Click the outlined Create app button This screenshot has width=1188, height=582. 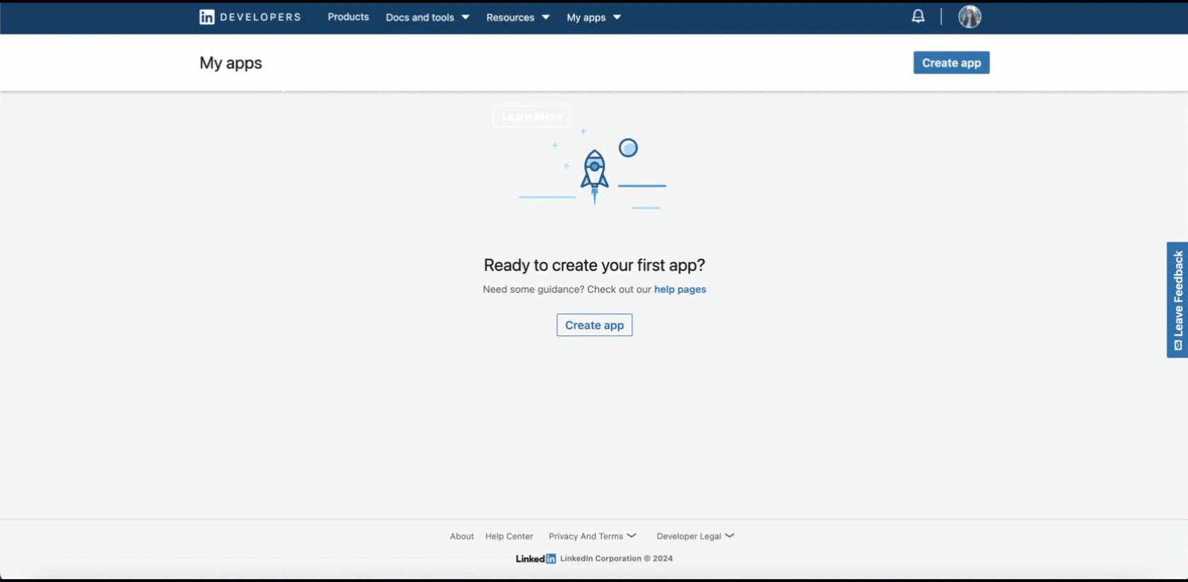coord(595,325)
